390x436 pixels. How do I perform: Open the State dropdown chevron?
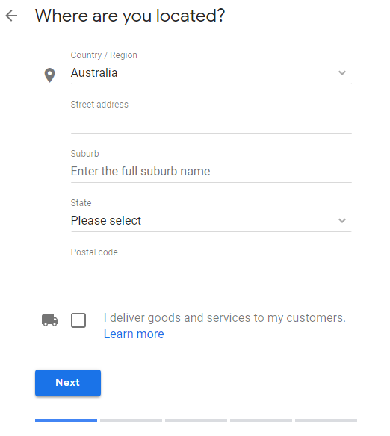click(342, 221)
